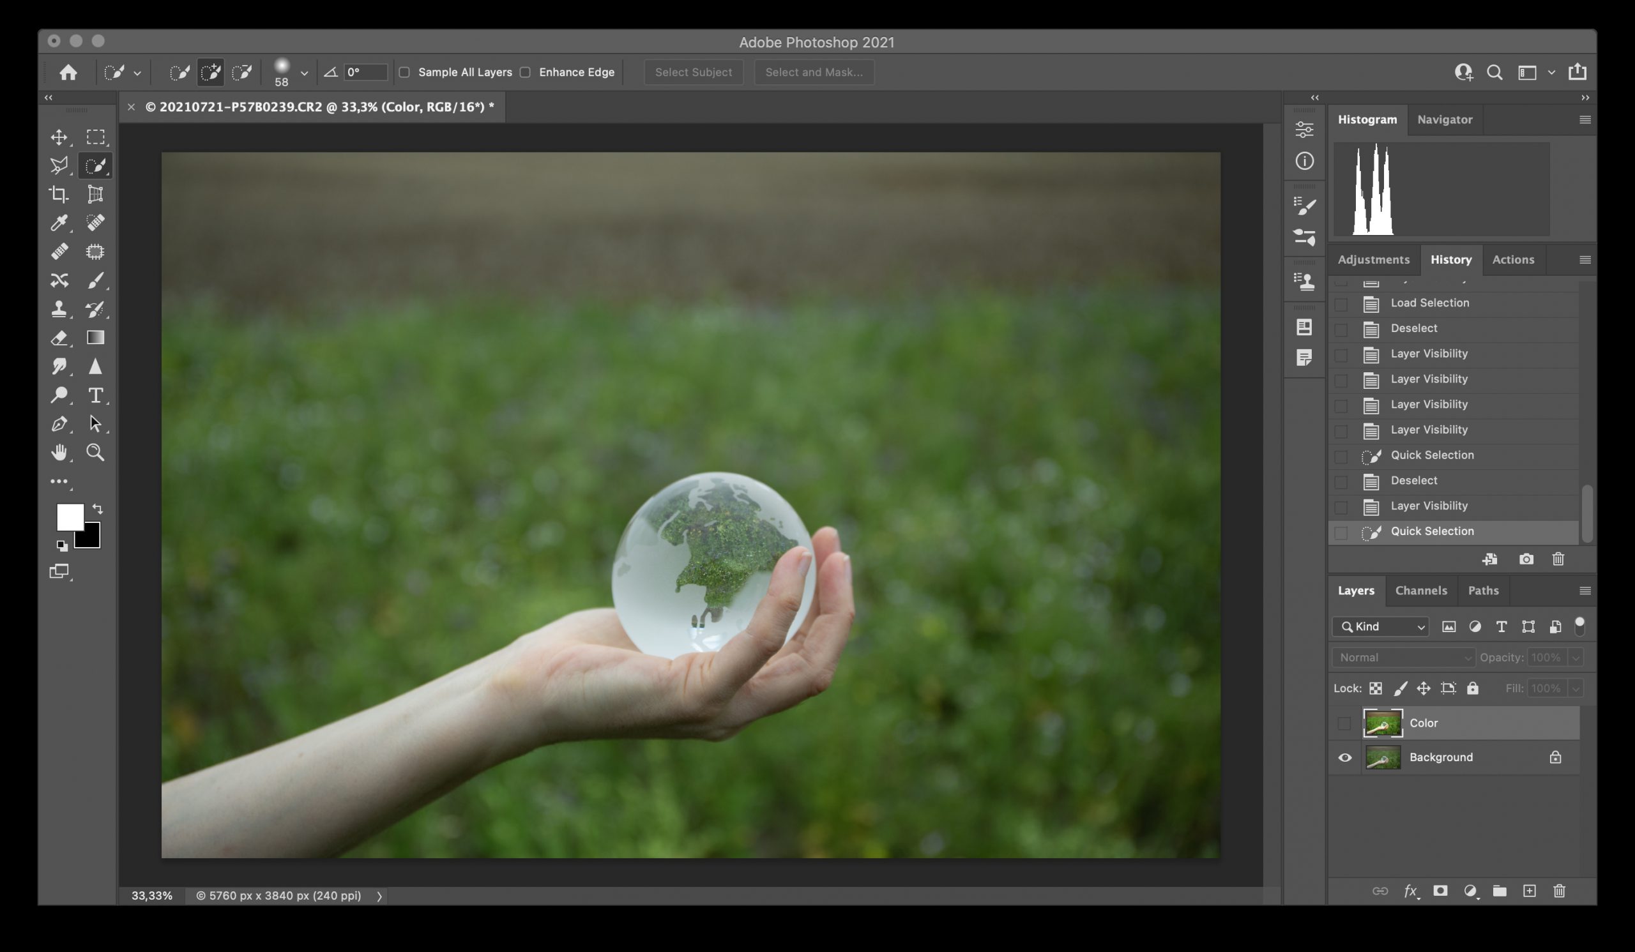The height and width of the screenshot is (952, 1635).
Task: Choose the Horizontal Type tool
Action: pyautogui.click(x=95, y=395)
